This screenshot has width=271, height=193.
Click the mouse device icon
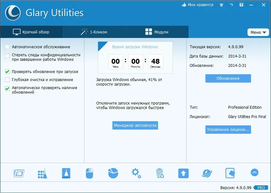[x=89, y=173]
